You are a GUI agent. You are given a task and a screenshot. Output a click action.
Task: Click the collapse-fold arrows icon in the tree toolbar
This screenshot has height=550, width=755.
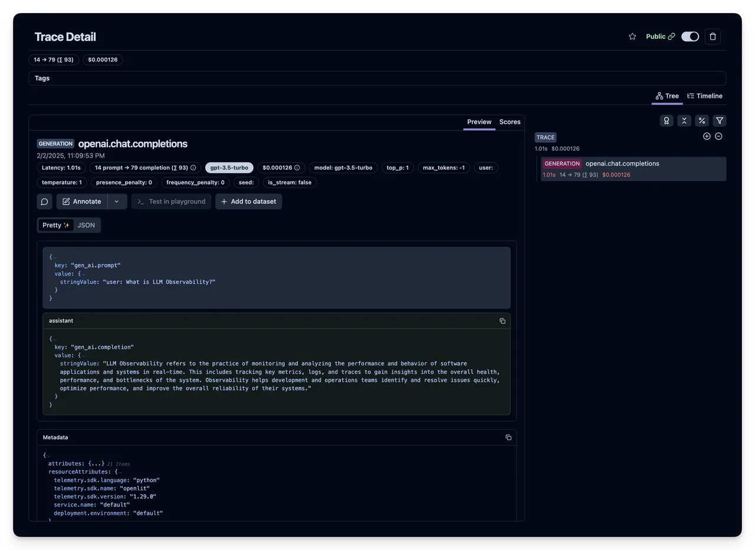click(684, 120)
